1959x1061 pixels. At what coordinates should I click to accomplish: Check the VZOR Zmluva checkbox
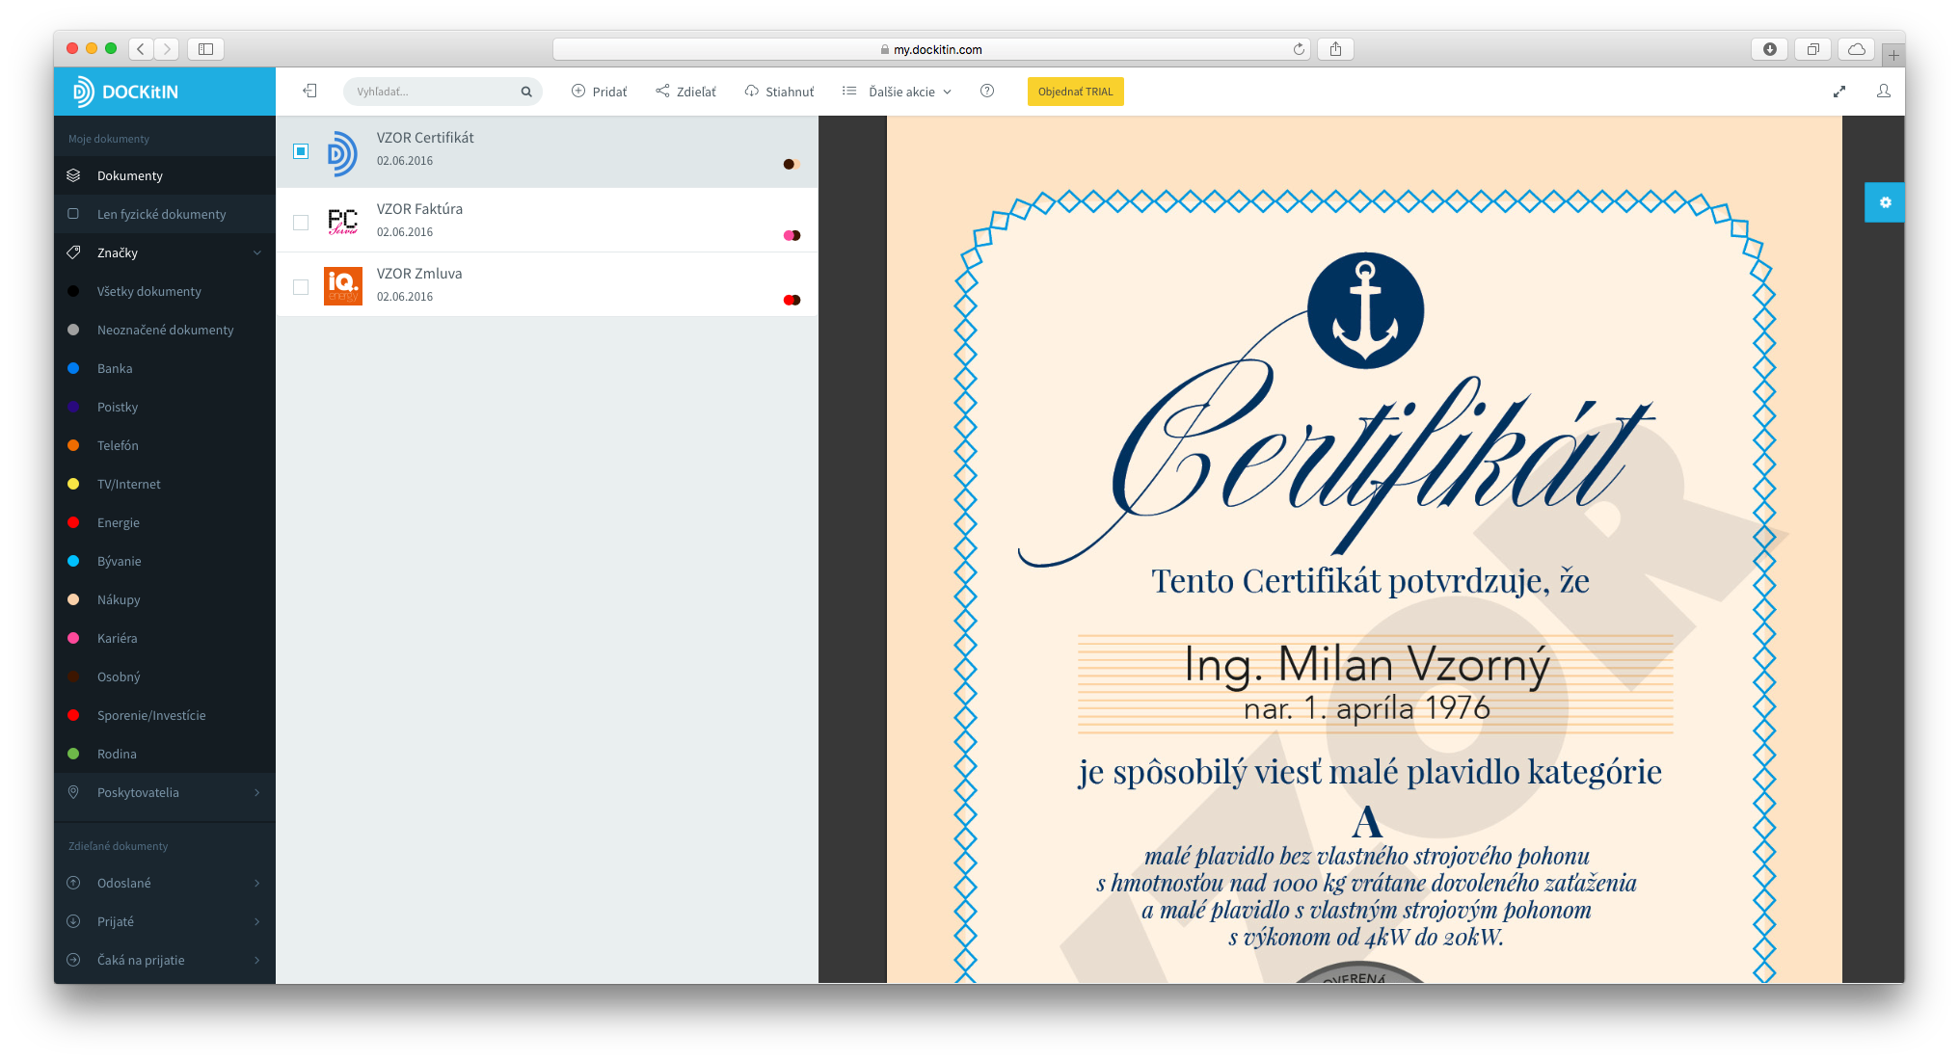coord(301,287)
